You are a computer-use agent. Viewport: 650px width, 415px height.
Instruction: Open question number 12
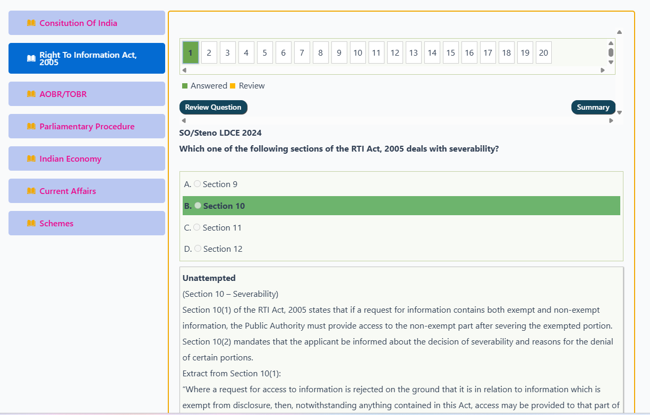pos(395,52)
